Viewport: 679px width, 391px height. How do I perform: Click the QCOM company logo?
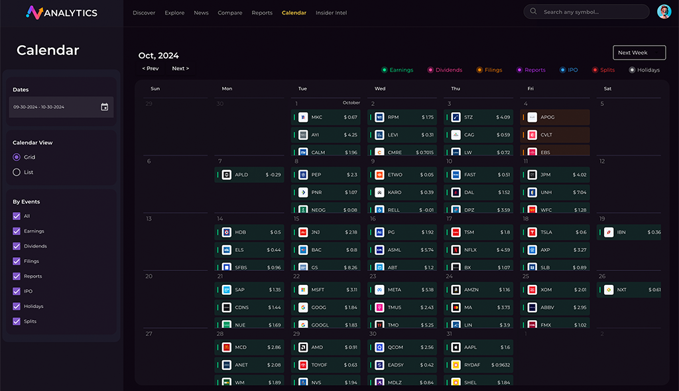pyautogui.click(x=379, y=347)
